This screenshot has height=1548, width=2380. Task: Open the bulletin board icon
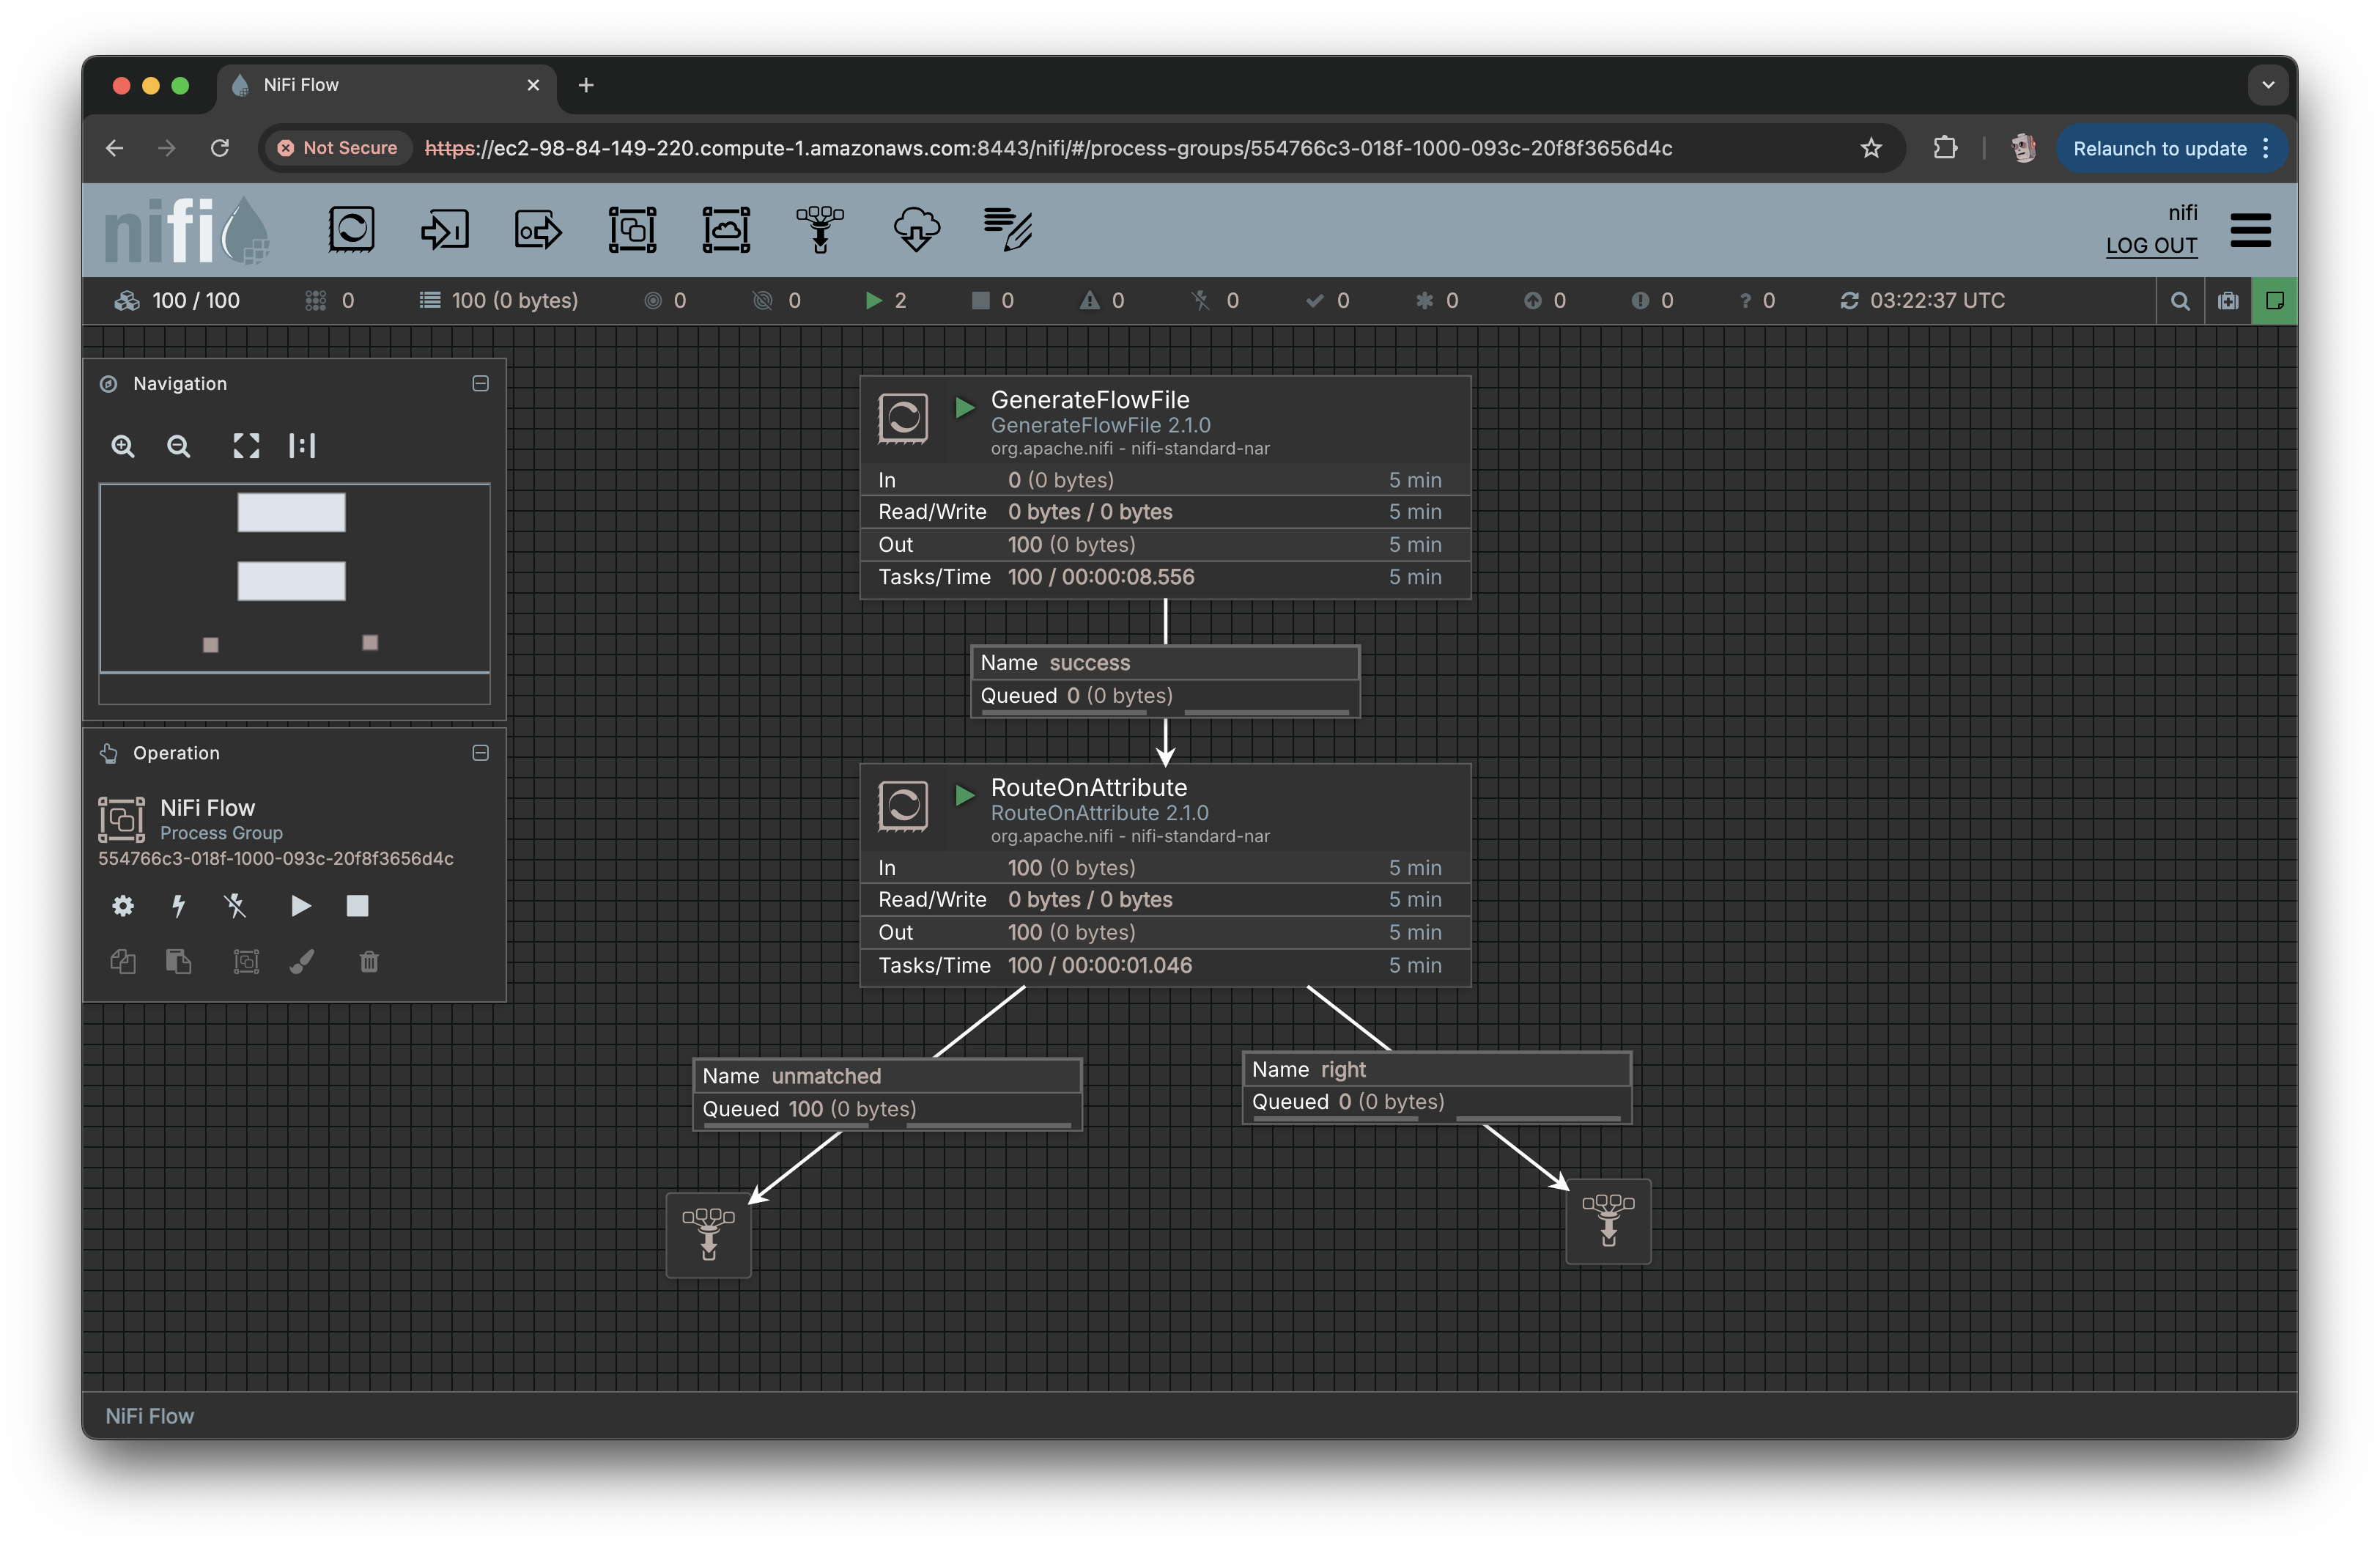pos(2228,301)
